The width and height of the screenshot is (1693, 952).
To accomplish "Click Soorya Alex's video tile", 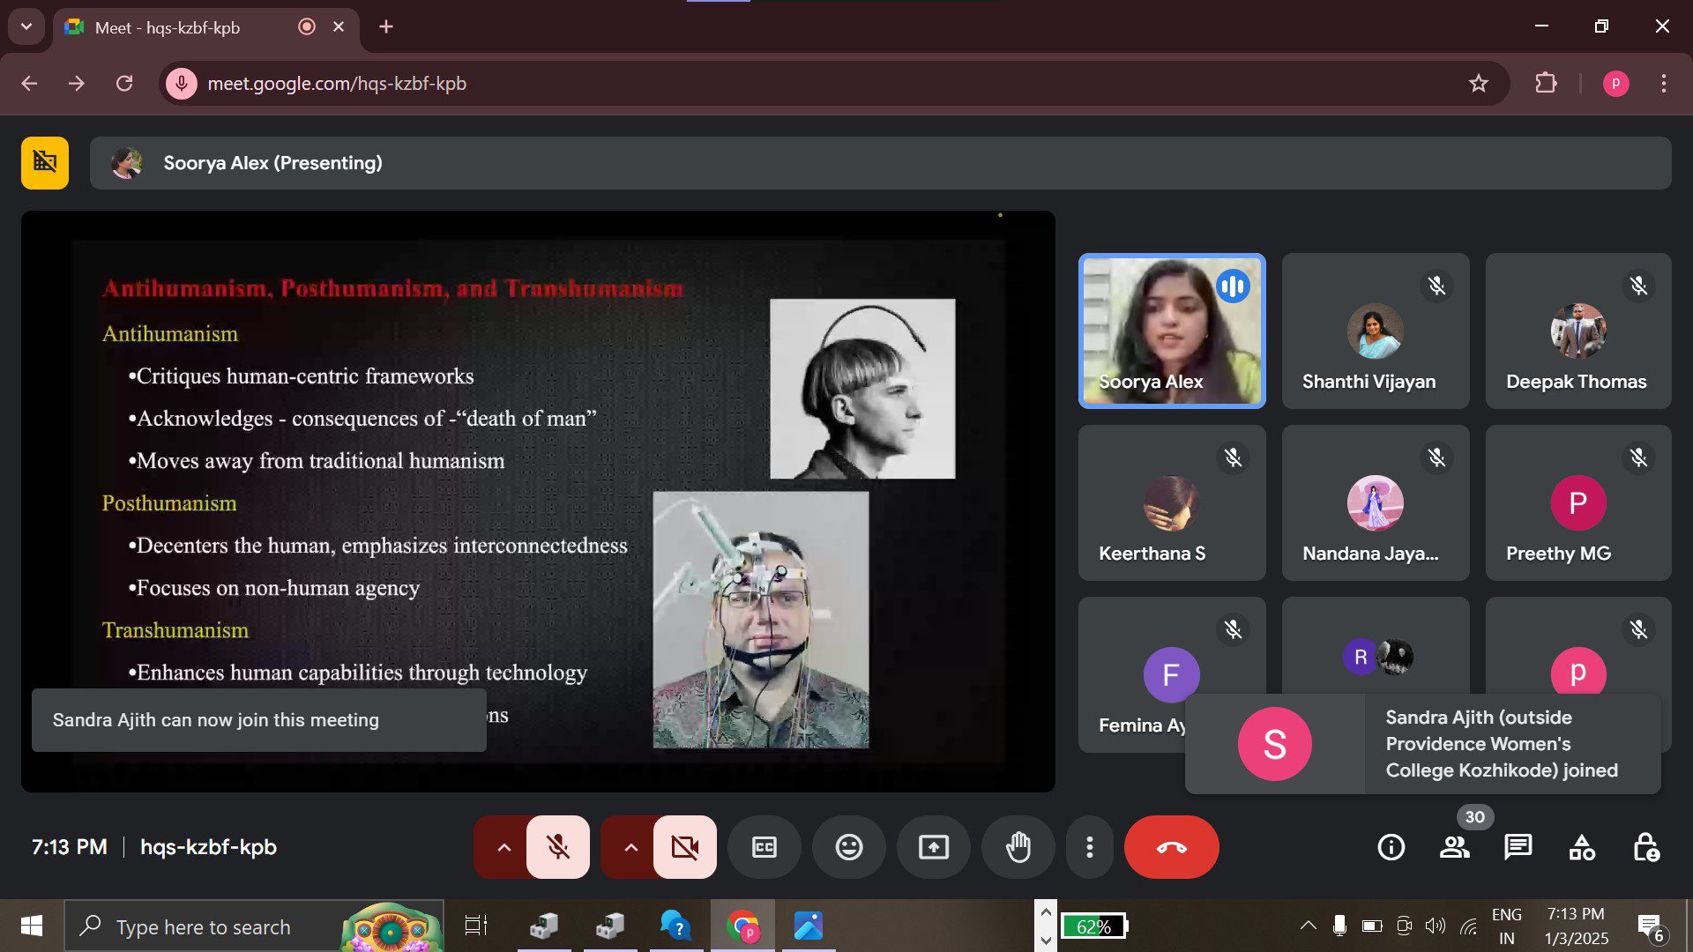I will [x=1171, y=331].
